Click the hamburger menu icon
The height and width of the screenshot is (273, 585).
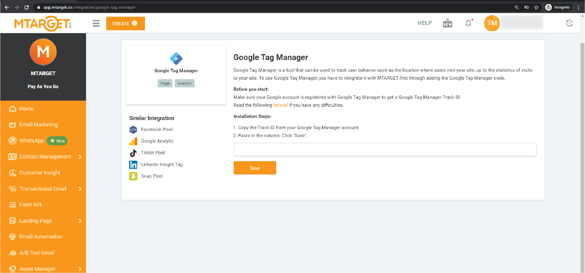point(96,23)
